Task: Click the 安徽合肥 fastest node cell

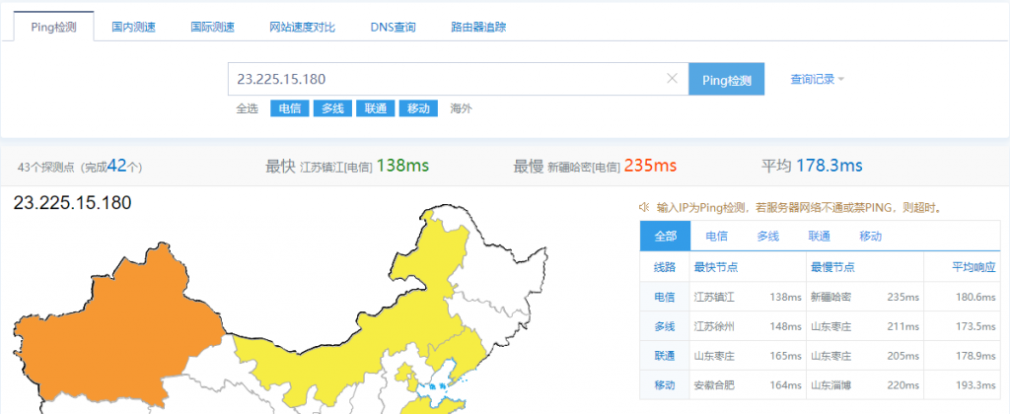Action: [x=714, y=385]
